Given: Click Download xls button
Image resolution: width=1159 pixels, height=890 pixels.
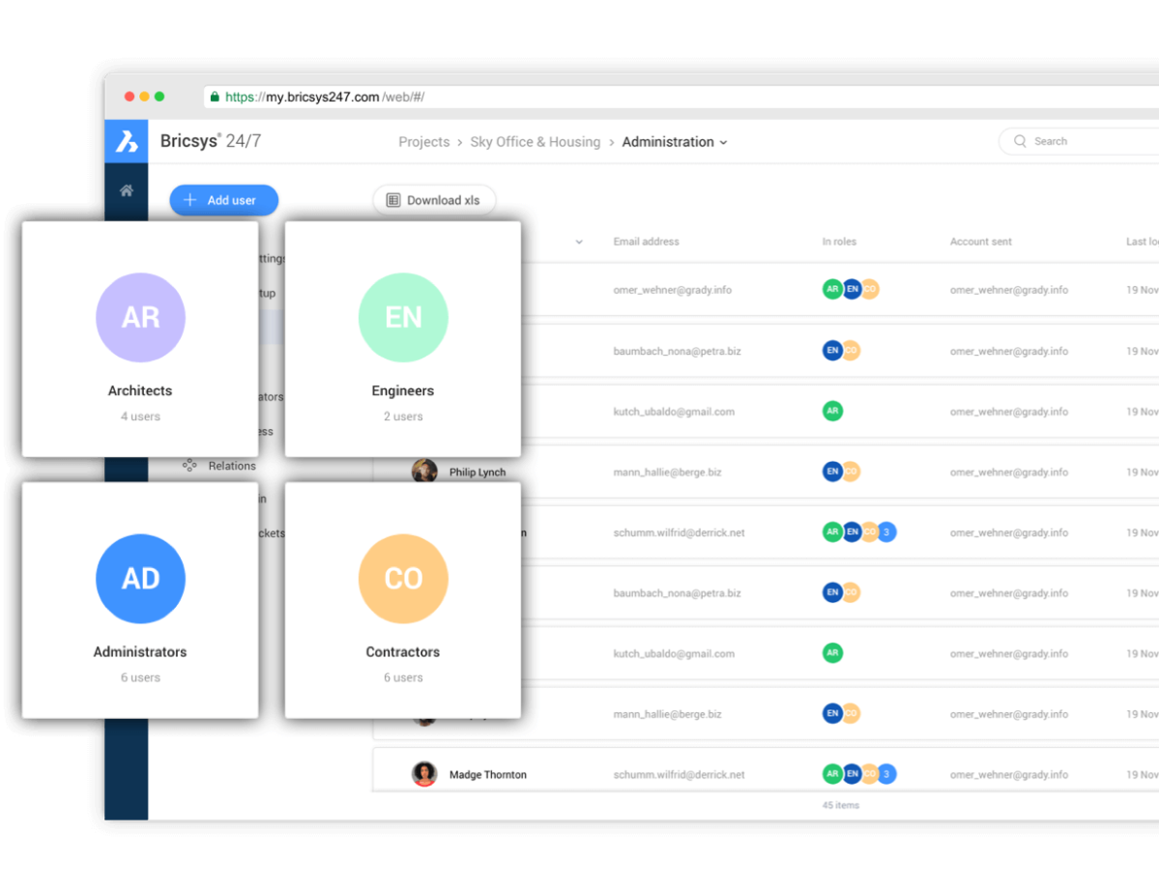Looking at the screenshot, I should tap(434, 200).
